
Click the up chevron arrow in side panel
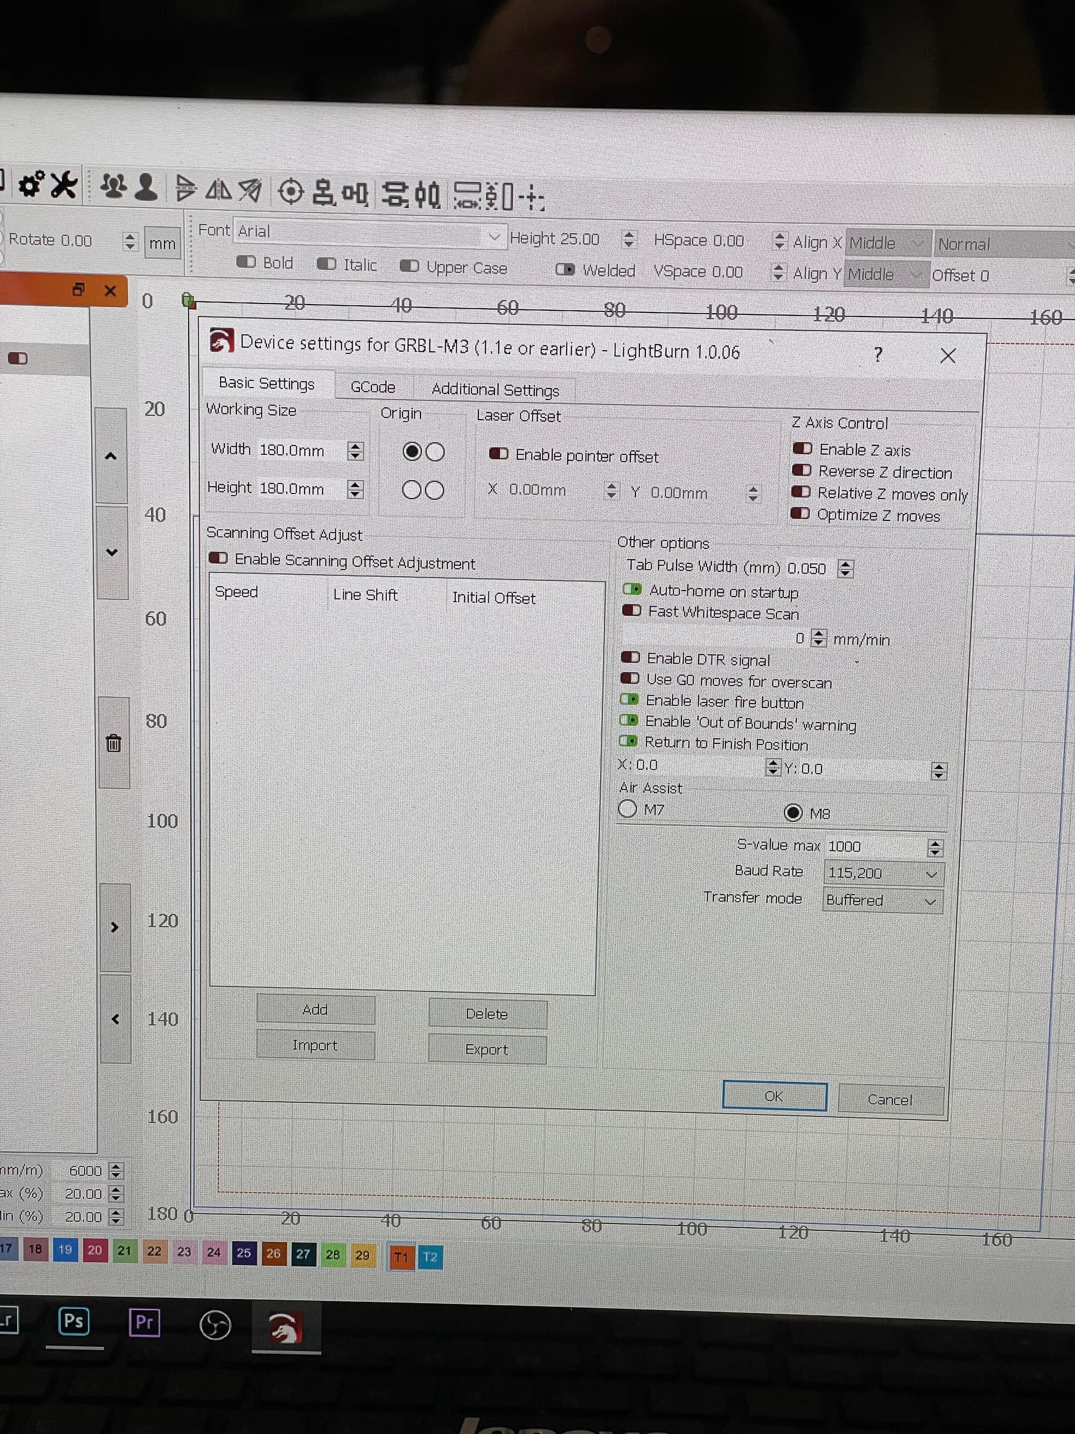click(x=111, y=456)
